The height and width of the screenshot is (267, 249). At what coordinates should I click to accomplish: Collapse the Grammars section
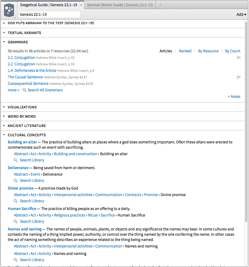point(4,42)
